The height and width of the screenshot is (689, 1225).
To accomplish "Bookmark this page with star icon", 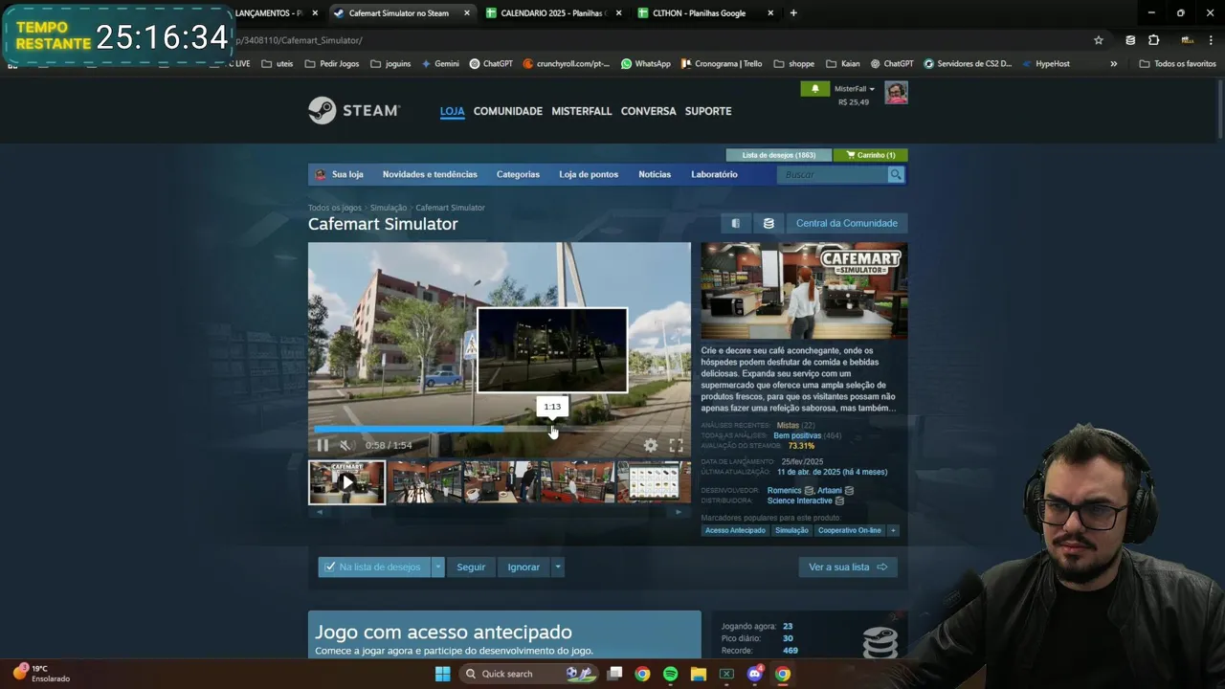I will click(1099, 40).
